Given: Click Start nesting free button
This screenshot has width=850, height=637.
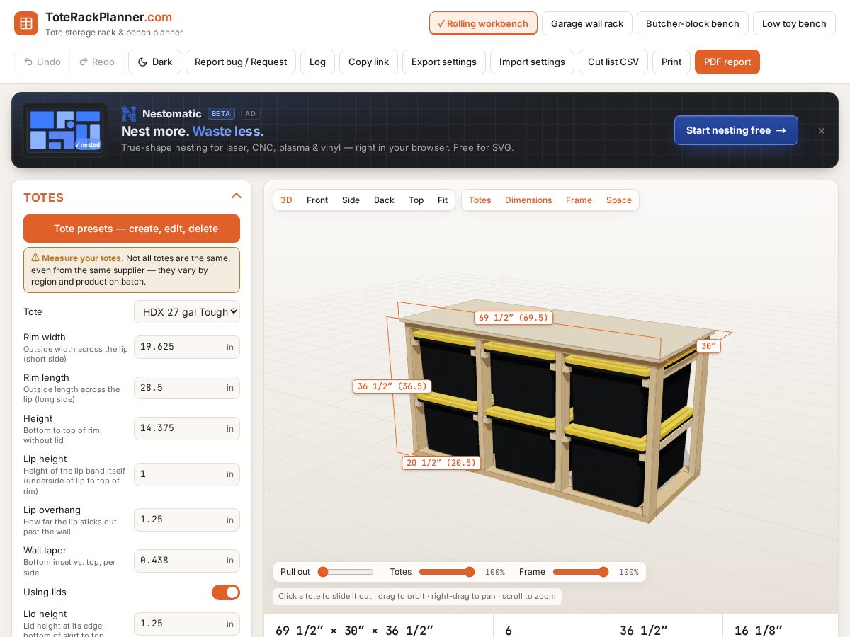Looking at the screenshot, I should tap(736, 130).
